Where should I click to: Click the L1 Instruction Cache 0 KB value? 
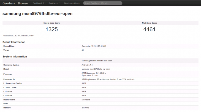[x=84, y=83]
